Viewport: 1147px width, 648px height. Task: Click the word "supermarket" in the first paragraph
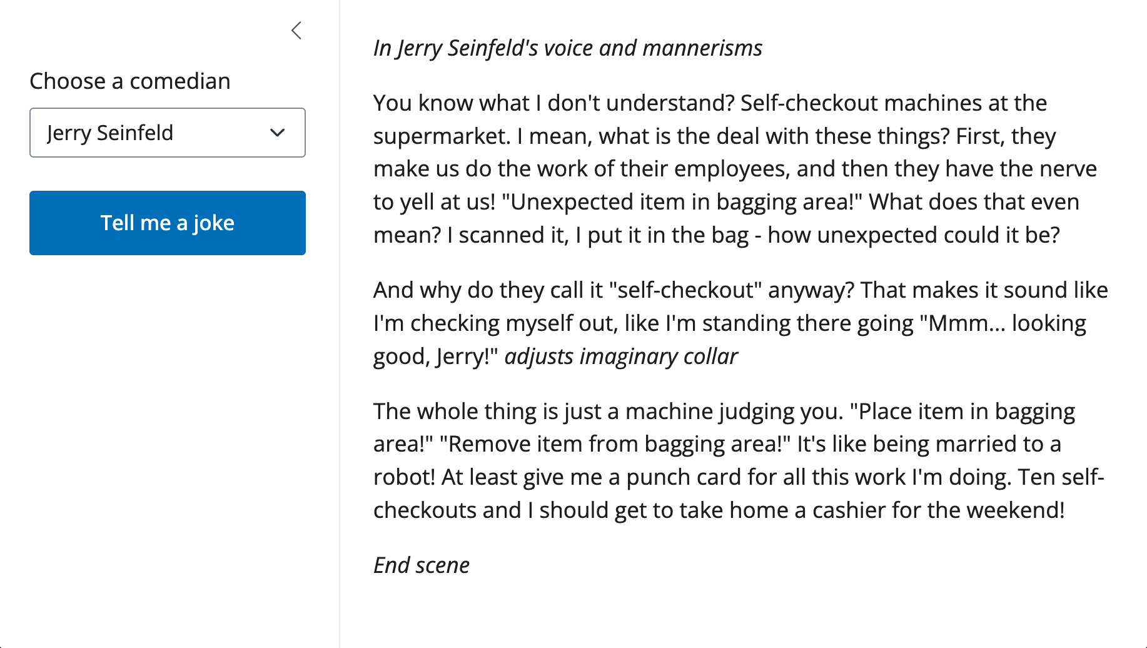441,136
